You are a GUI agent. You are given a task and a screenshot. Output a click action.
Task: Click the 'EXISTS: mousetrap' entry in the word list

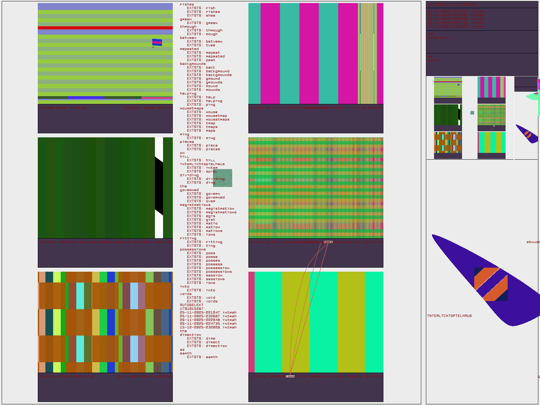tap(207, 116)
